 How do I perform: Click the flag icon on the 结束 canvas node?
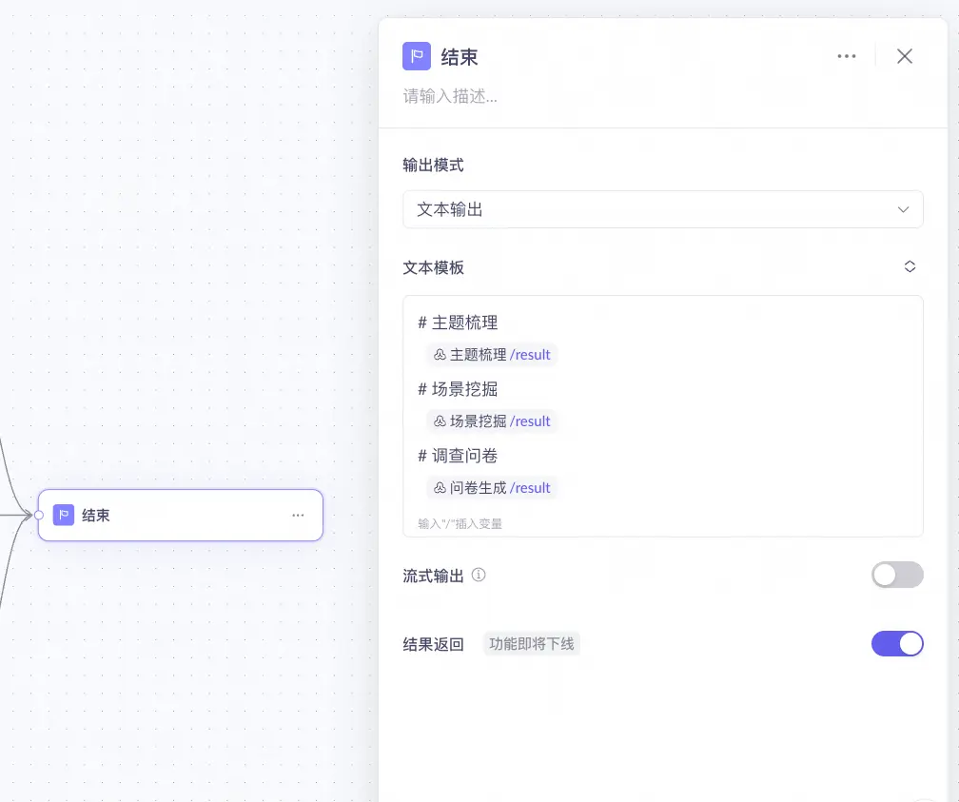click(x=64, y=515)
